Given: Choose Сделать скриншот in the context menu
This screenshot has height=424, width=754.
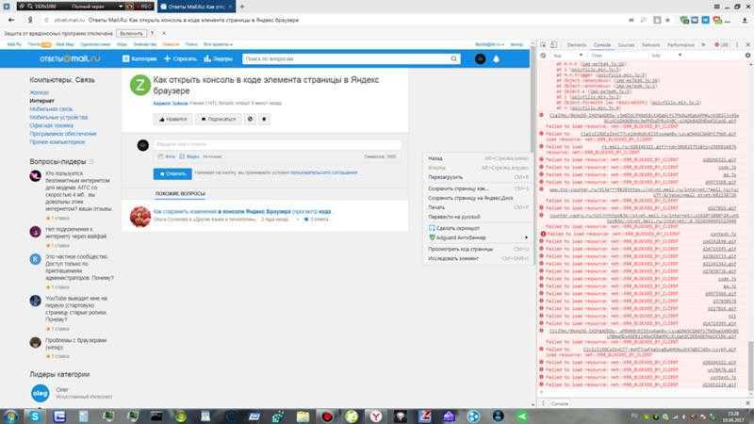Looking at the screenshot, I should [478, 228].
